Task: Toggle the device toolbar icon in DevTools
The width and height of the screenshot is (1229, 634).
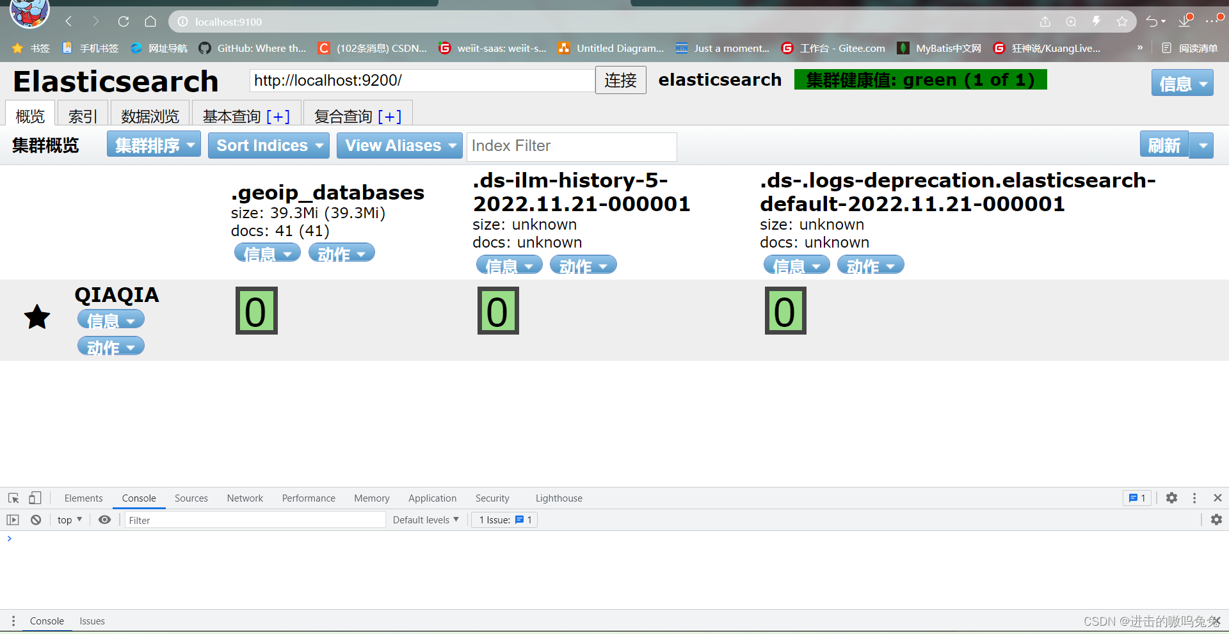Action: tap(35, 498)
